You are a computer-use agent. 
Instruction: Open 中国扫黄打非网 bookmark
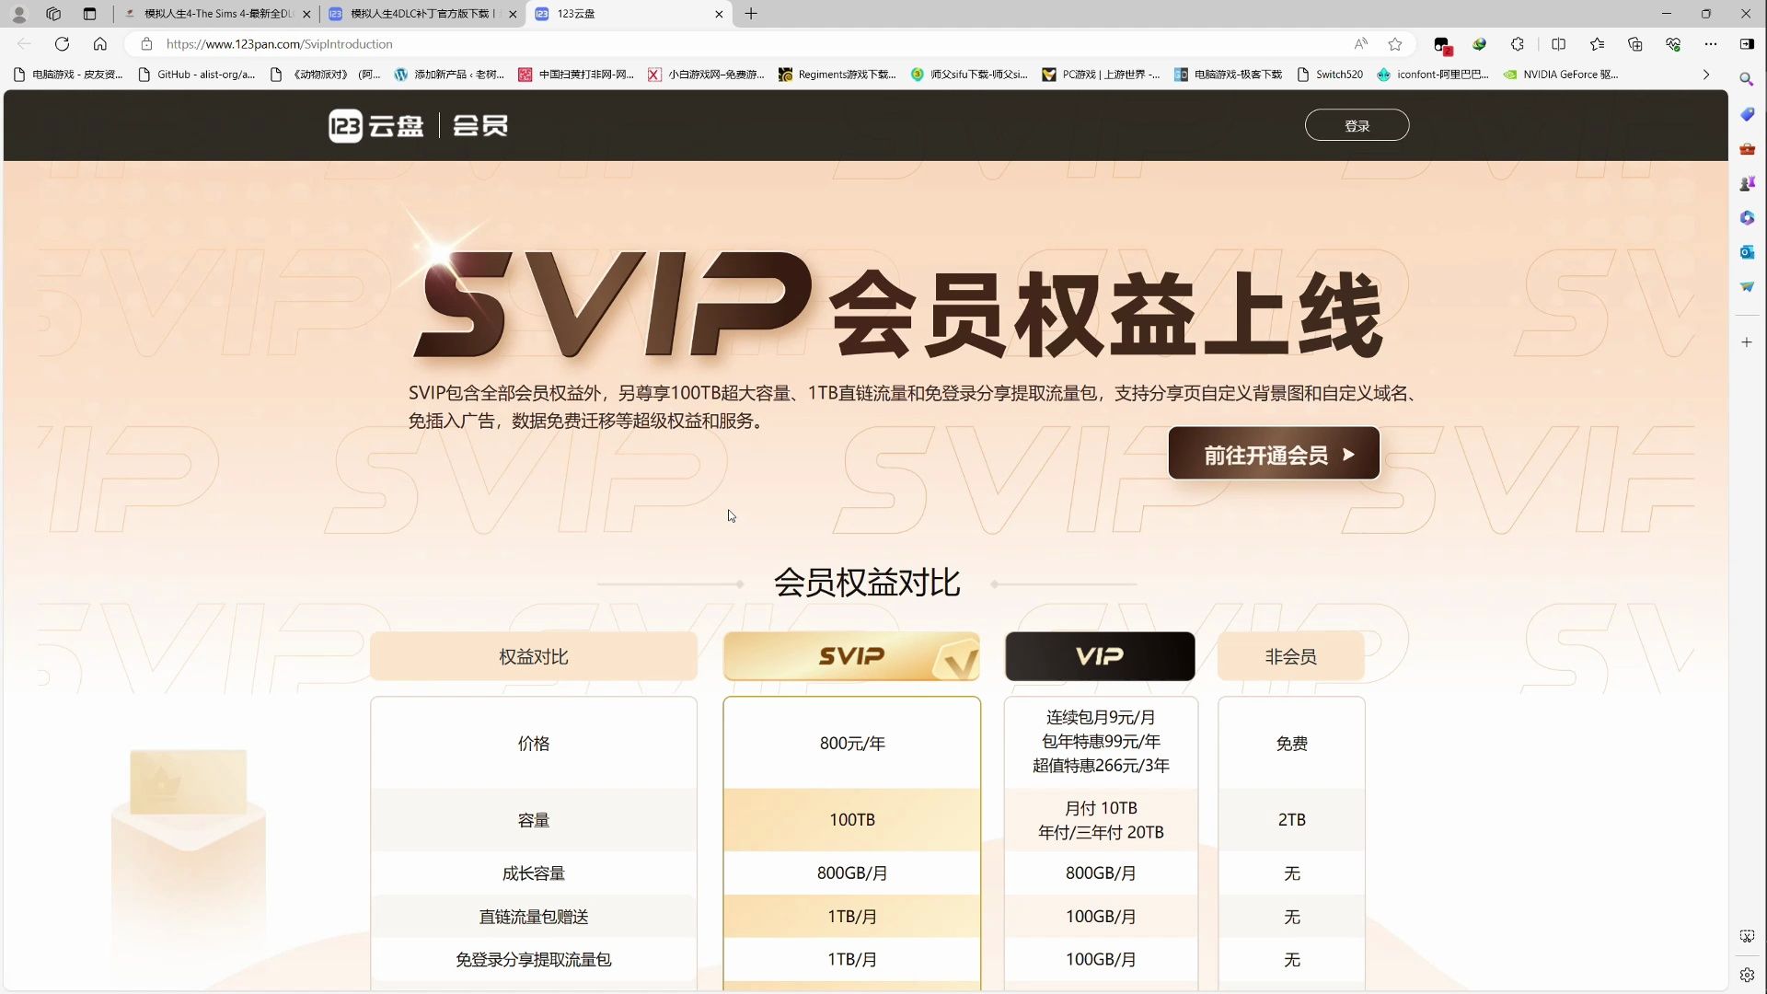pos(576,75)
